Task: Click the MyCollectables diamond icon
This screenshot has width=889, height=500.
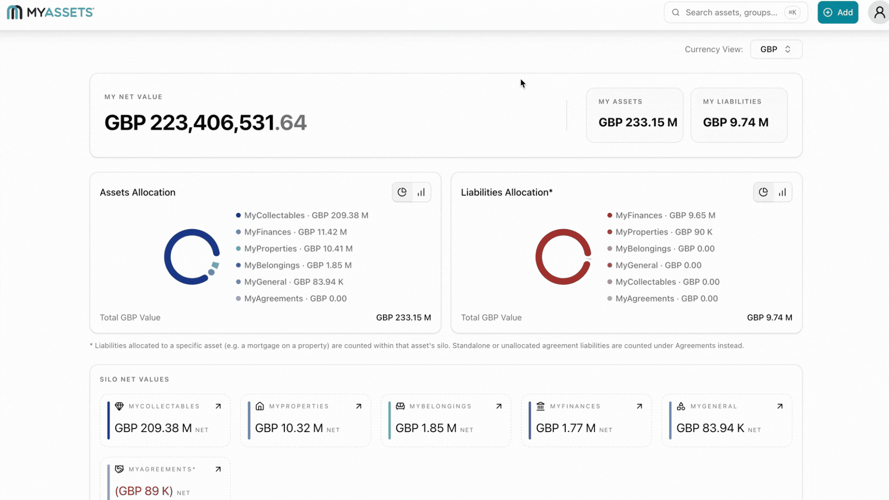Action: (119, 406)
